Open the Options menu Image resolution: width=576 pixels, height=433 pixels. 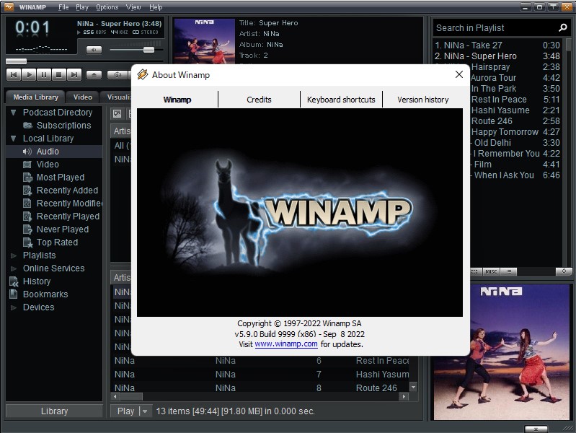(x=107, y=7)
